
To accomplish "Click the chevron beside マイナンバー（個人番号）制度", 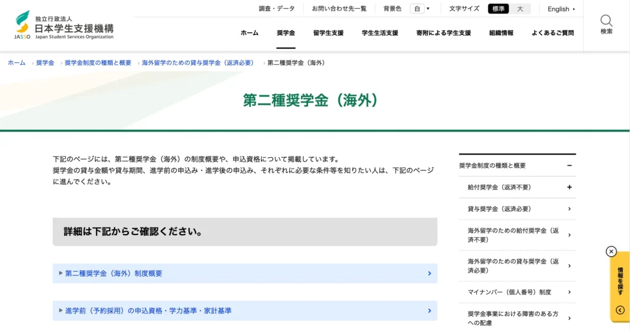I will tap(570, 292).
